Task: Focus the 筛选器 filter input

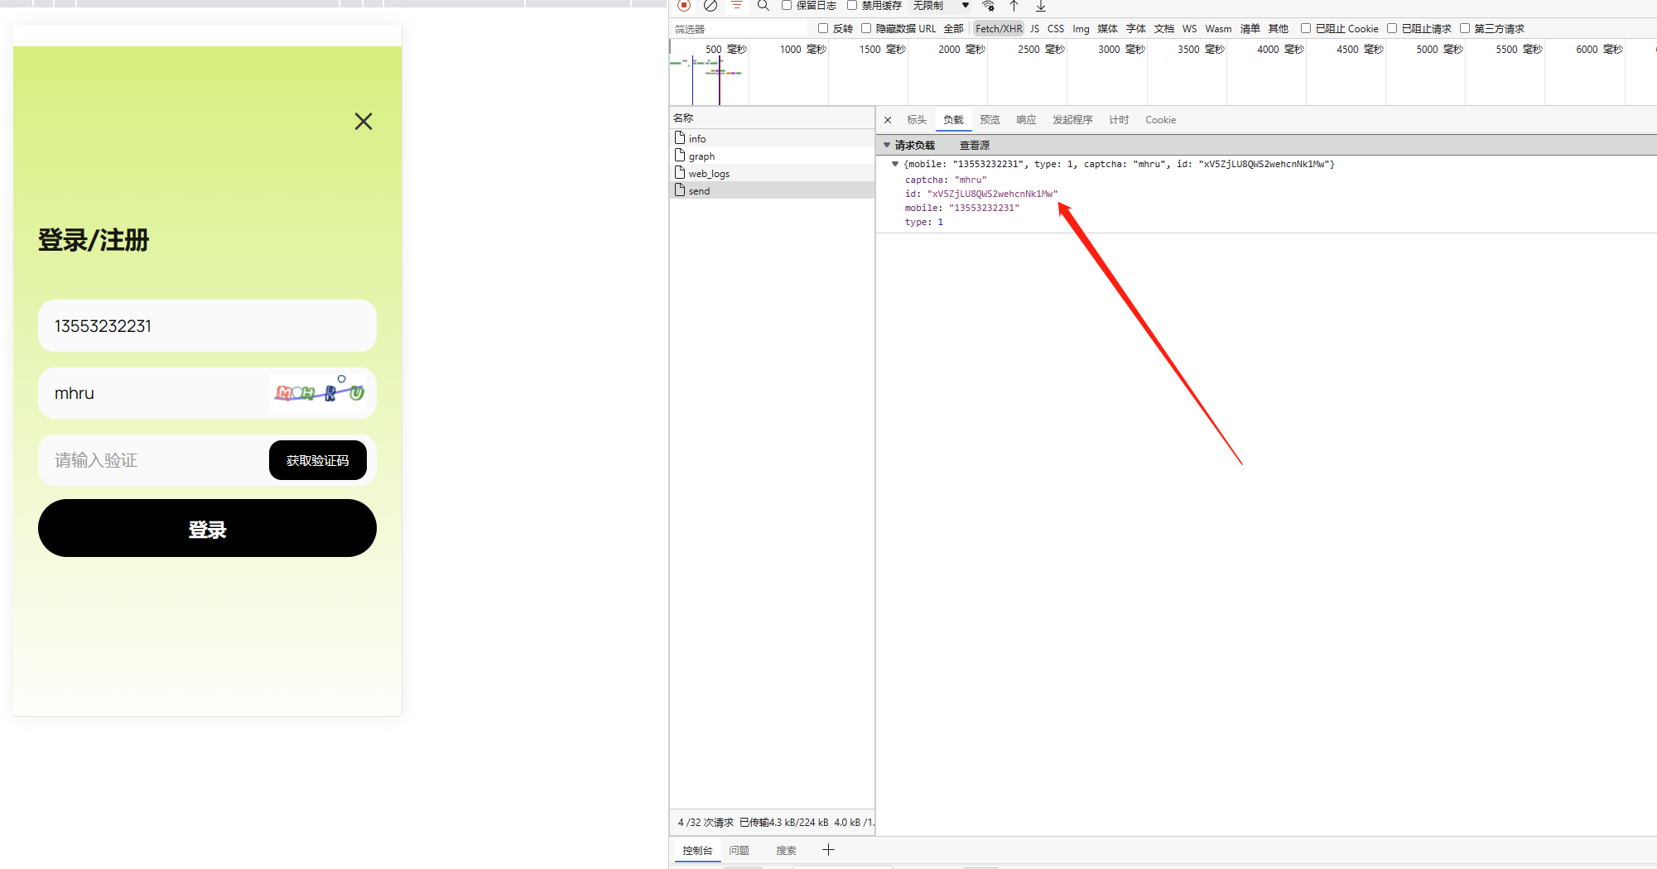Action: [x=741, y=29]
